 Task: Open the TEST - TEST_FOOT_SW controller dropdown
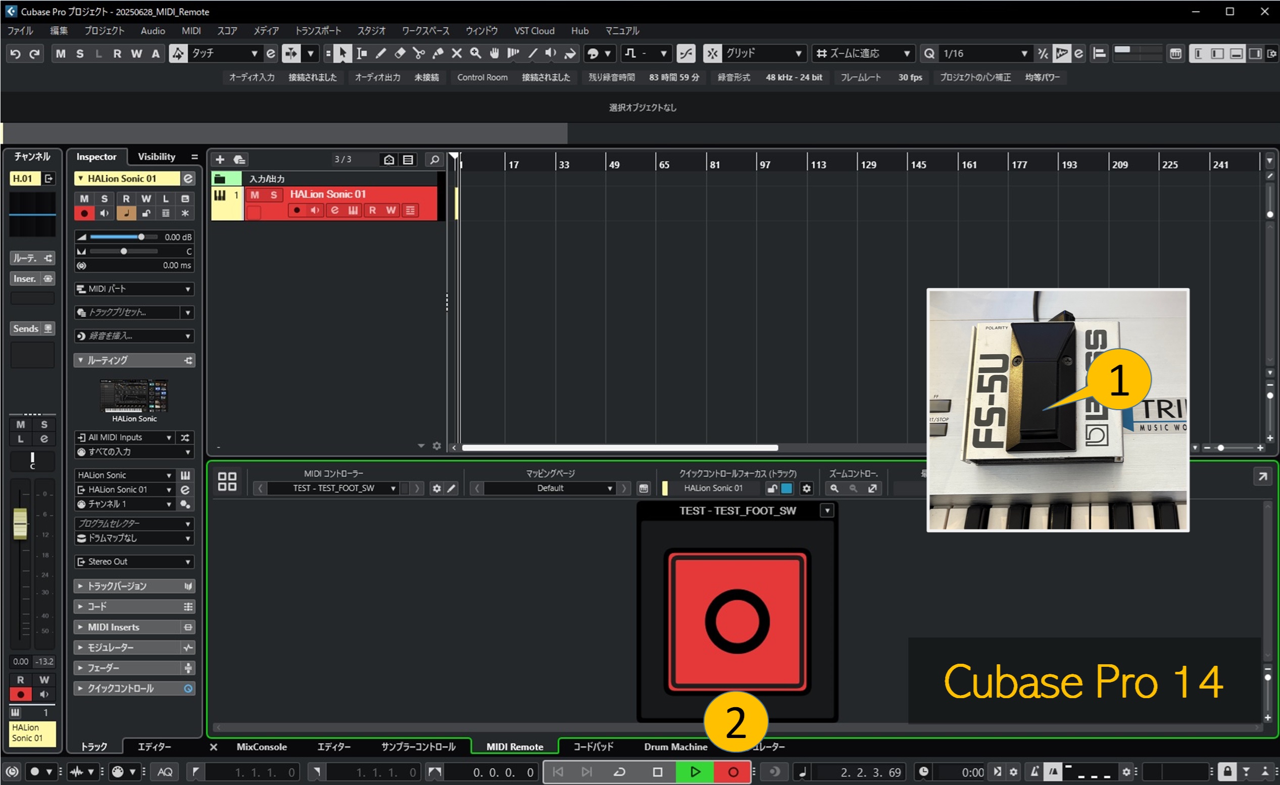(x=333, y=488)
